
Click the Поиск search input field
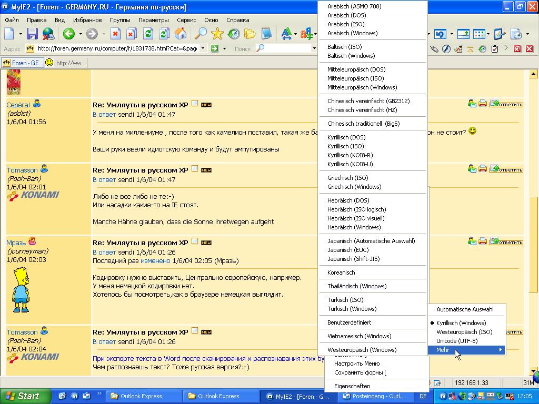287,48
